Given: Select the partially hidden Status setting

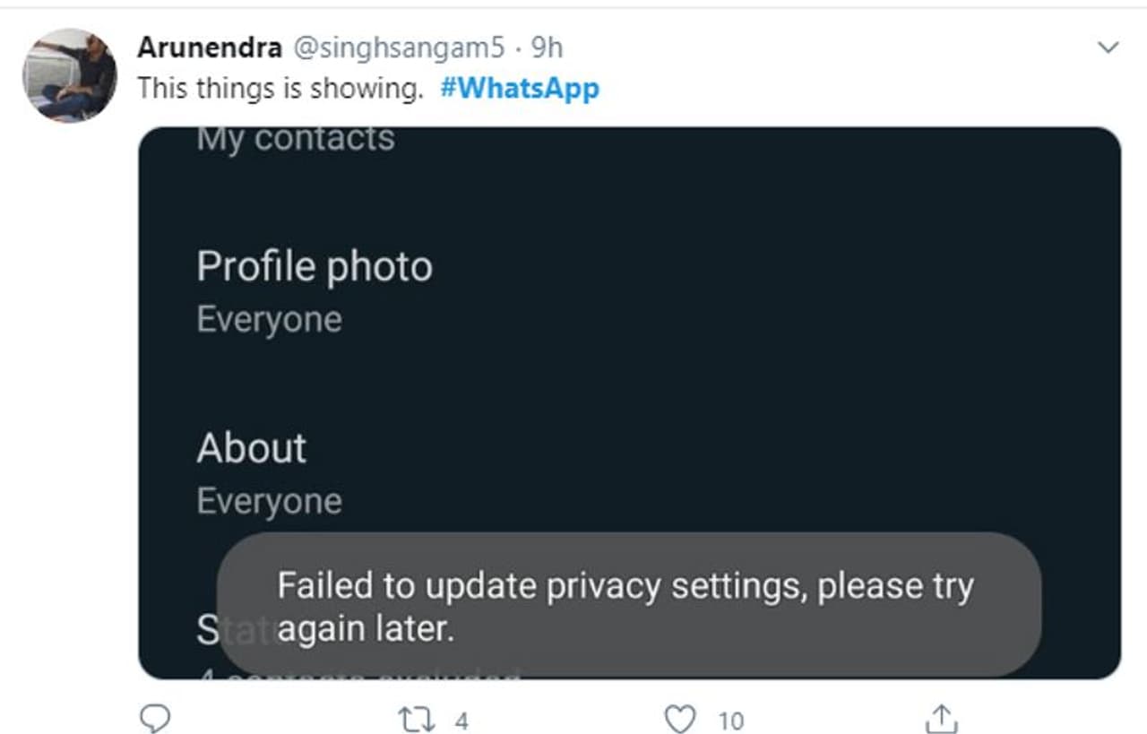Looking at the screenshot, I should (206, 631).
